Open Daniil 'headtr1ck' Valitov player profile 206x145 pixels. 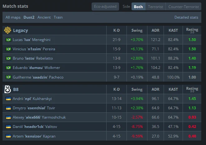pyautogui.click(x=35, y=127)
